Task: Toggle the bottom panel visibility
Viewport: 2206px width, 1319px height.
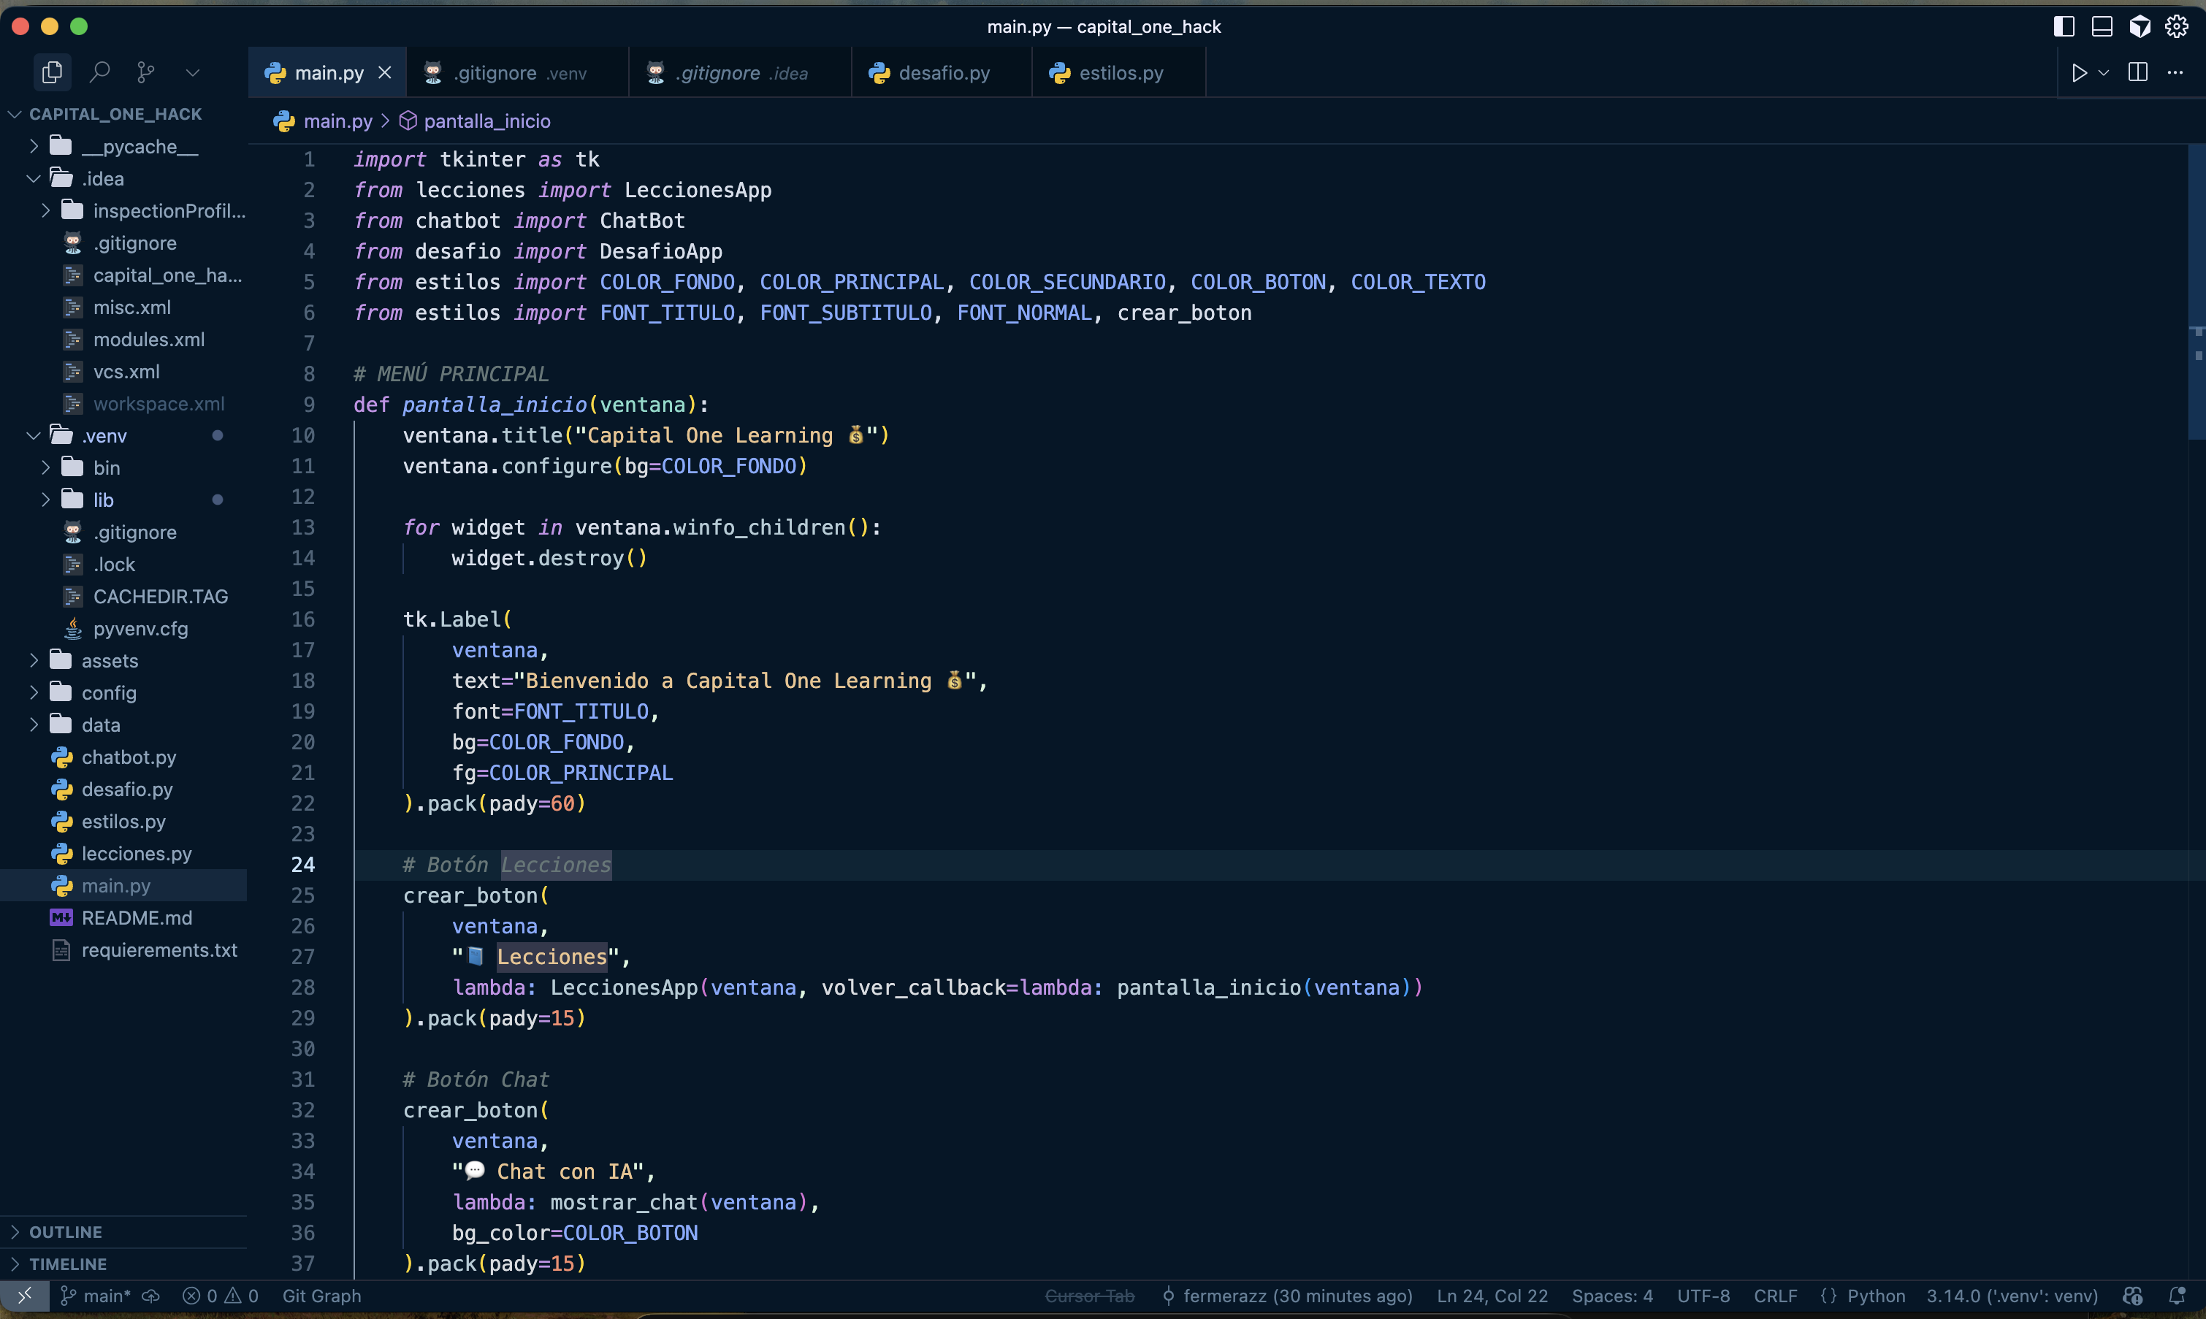Action: click(x=2101, y=27)
